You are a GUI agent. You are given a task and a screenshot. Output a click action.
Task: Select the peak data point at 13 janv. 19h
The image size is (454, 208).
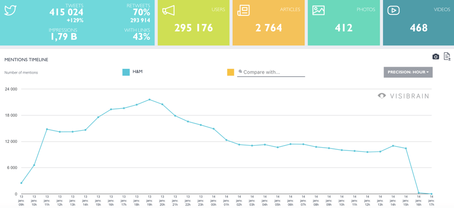150,100
